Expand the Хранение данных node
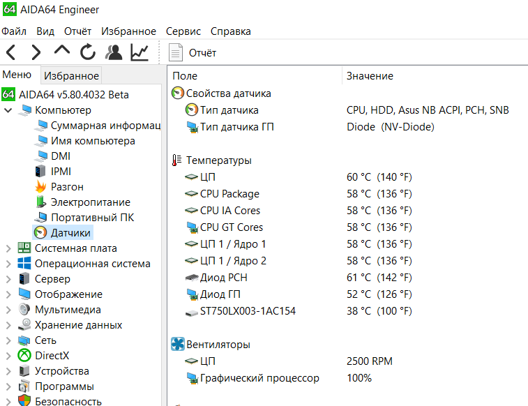This screenshot has height=406, width=528. coord(8,325)
